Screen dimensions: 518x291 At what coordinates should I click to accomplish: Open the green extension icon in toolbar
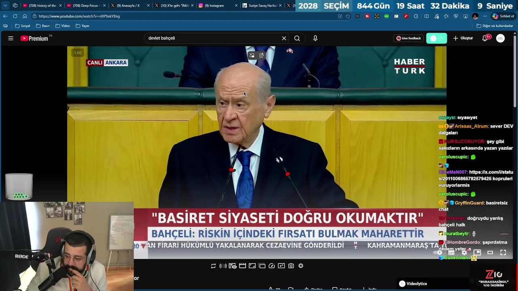pyautogui.click(x=386, y=16)
